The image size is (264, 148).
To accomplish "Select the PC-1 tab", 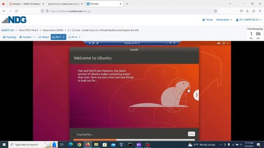I will click(57, 37).
